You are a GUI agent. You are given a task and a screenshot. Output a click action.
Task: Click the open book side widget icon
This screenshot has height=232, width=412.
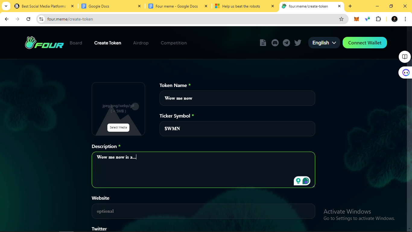coord(405,57)
